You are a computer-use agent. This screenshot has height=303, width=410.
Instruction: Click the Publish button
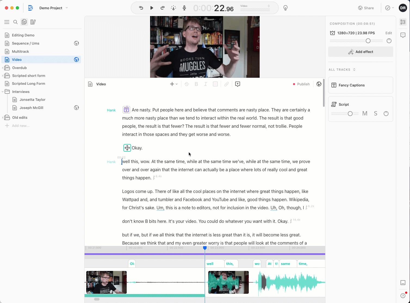(301, 84)
